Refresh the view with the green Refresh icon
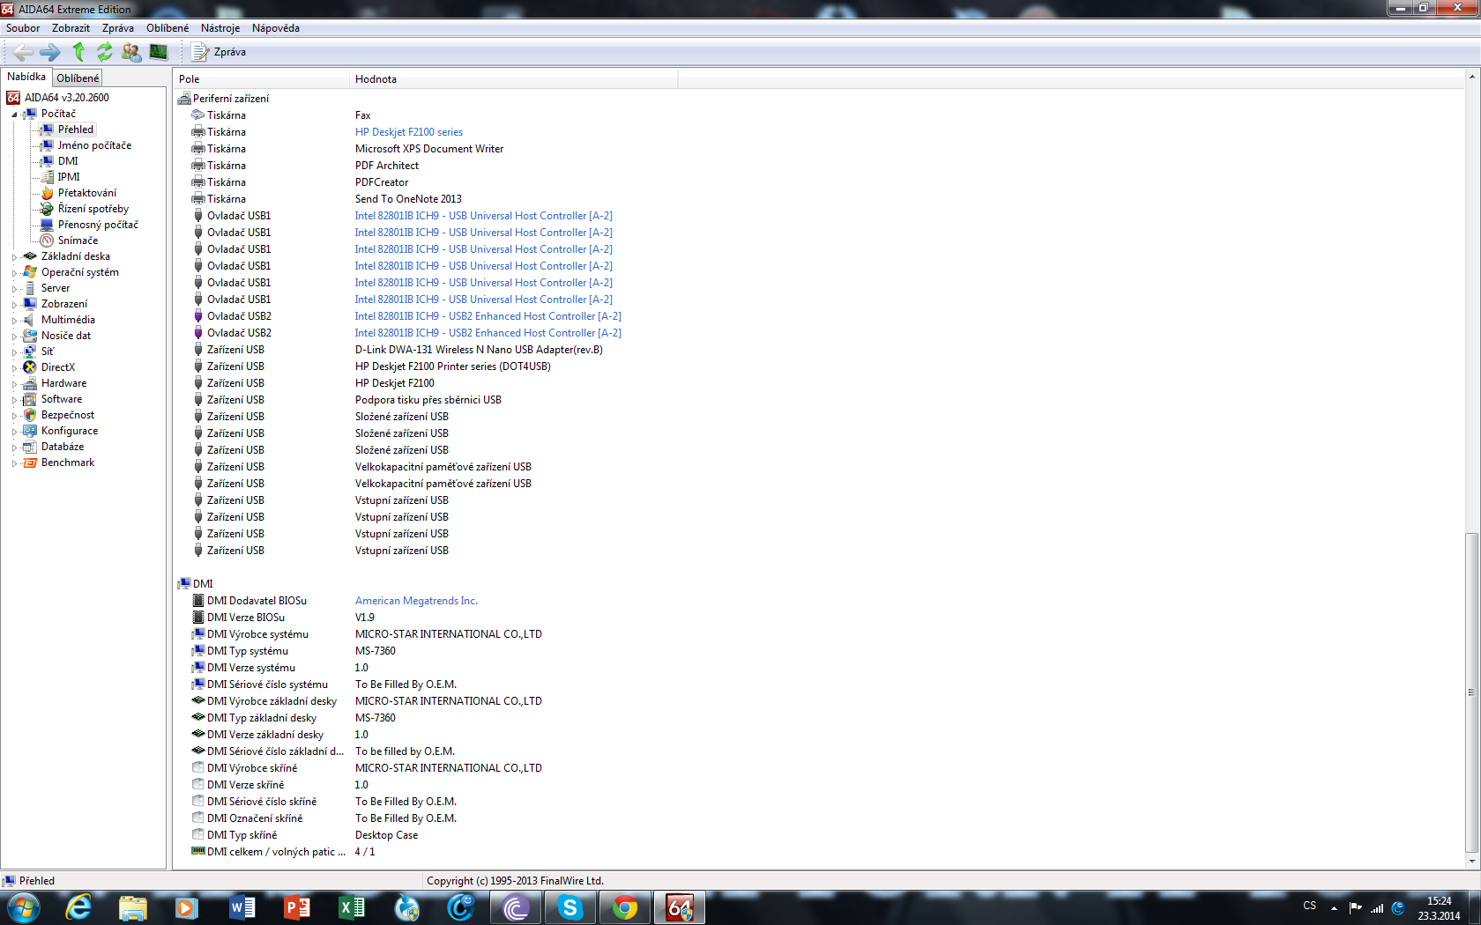 [105, 52]
